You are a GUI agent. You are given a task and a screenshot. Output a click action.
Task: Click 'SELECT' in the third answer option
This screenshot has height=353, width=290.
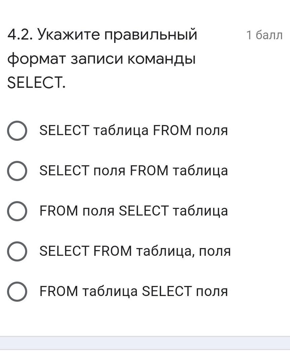144,211
